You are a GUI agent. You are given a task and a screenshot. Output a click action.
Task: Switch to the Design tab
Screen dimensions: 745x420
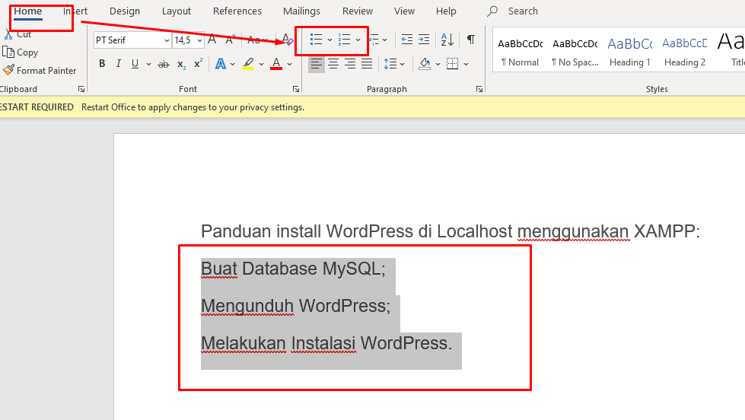tap(125, 11)
